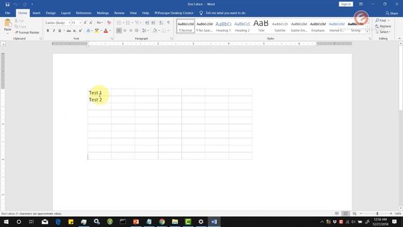Open the Shading color picker
403x227 pixels.
pyautogui.click(x=159, y=31)
